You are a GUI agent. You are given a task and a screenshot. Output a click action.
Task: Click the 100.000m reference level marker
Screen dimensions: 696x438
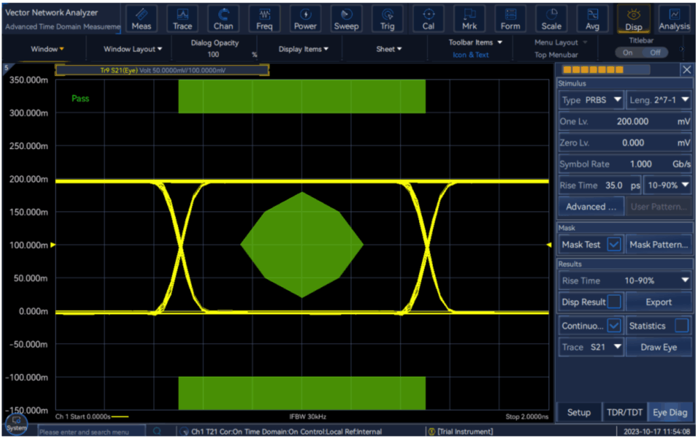[53, 245]
